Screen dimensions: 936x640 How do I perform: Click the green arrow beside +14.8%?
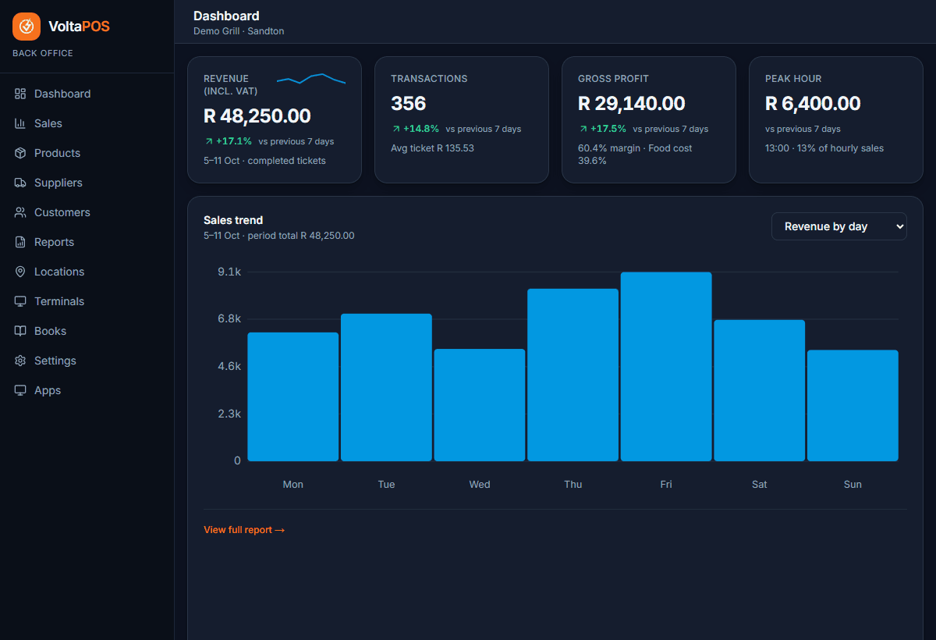[x=395, y=129]
